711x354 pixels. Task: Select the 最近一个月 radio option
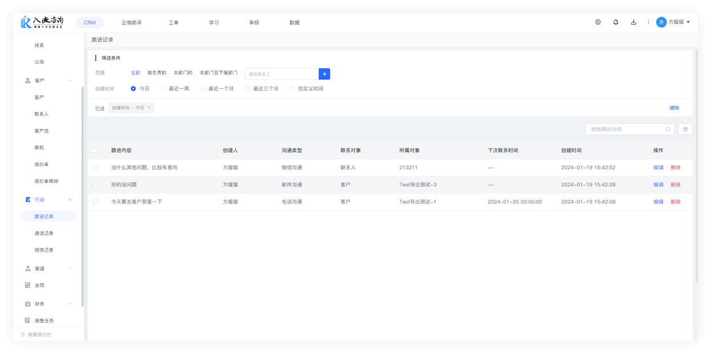(203, 88)
